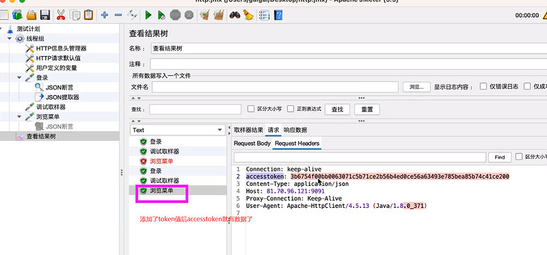
Task: Enable the 仅错误日志 checkbox
Action: 483,87
